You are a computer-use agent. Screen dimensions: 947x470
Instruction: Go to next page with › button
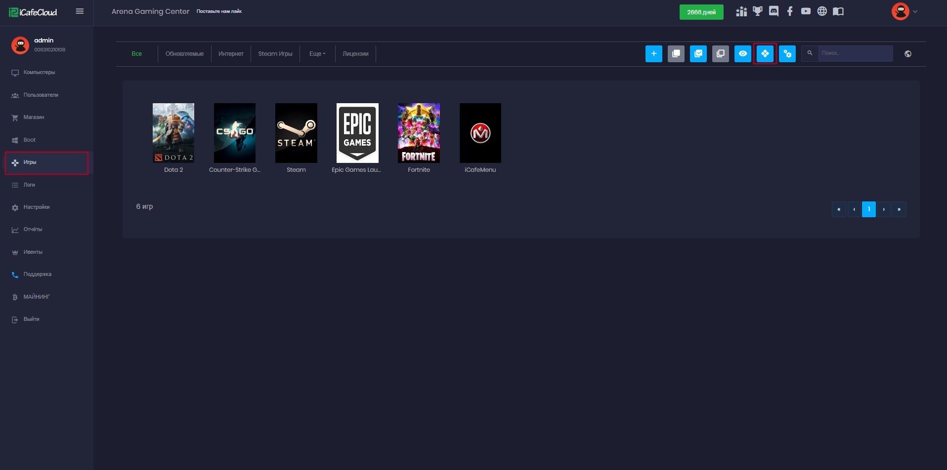pyautogui.click(x=884, y=209)
